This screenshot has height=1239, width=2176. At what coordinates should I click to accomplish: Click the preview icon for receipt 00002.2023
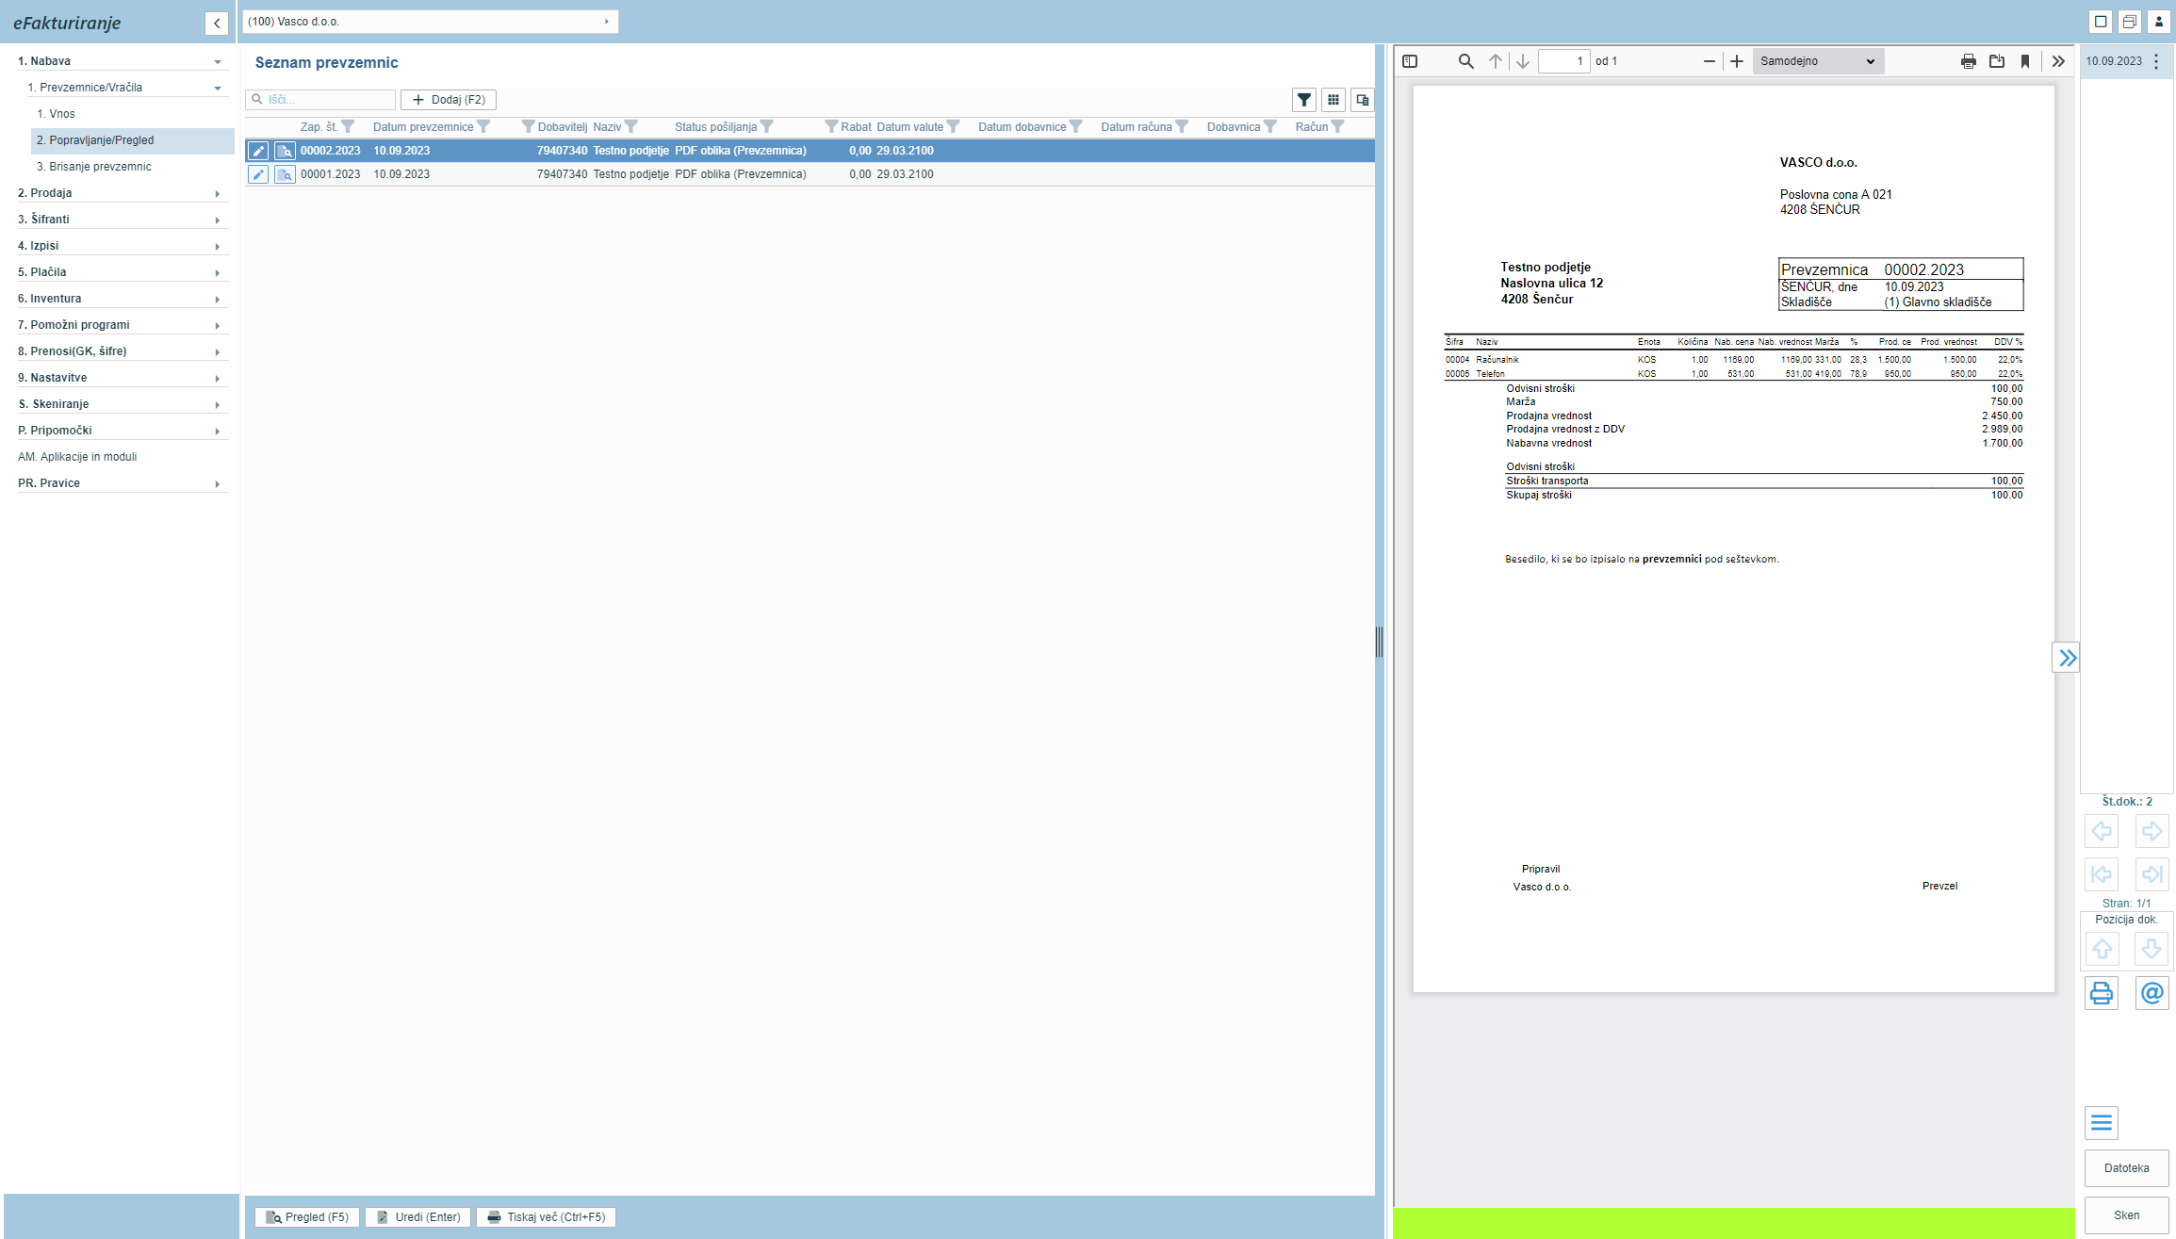[x=285, y=151]
